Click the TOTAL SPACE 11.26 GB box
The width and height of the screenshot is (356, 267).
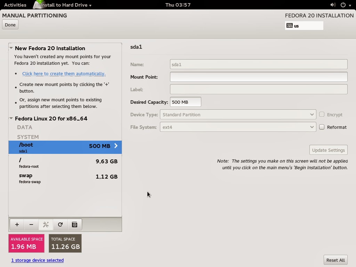[65, 243]
